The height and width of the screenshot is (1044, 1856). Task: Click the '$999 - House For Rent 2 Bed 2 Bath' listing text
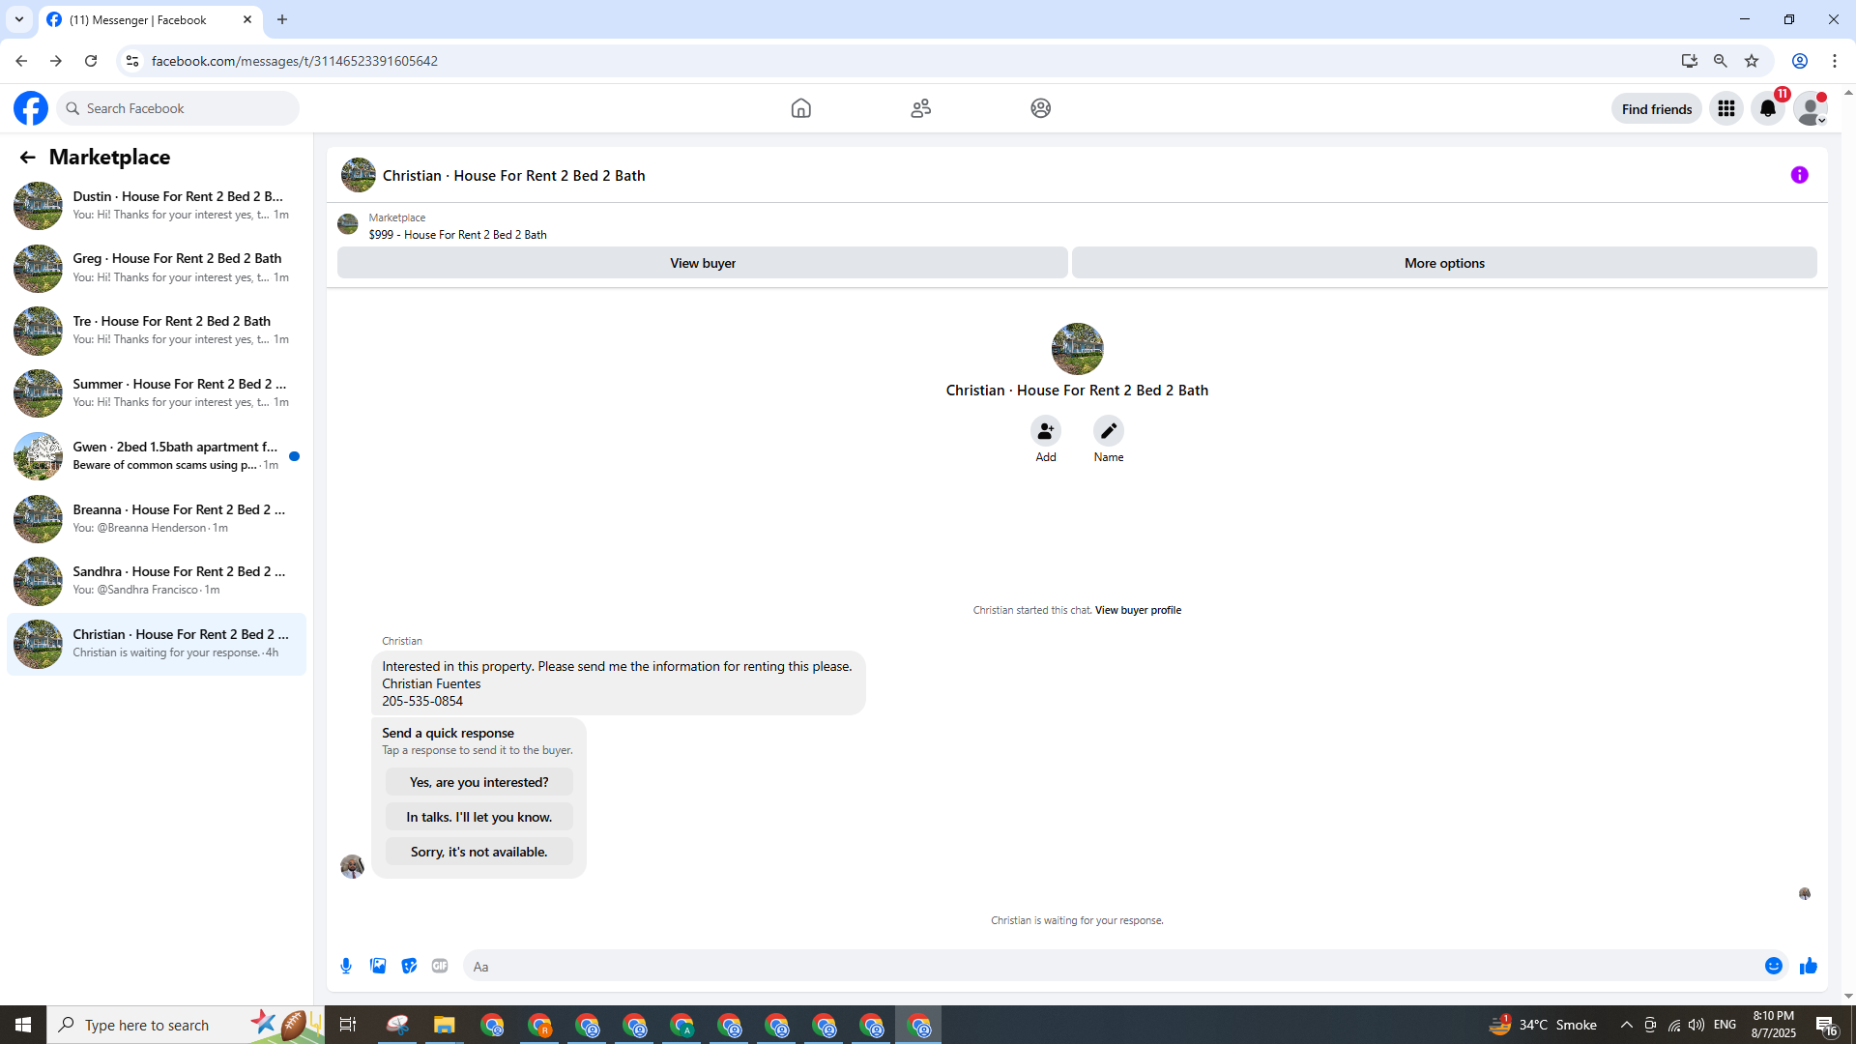[x=457, y=235]
